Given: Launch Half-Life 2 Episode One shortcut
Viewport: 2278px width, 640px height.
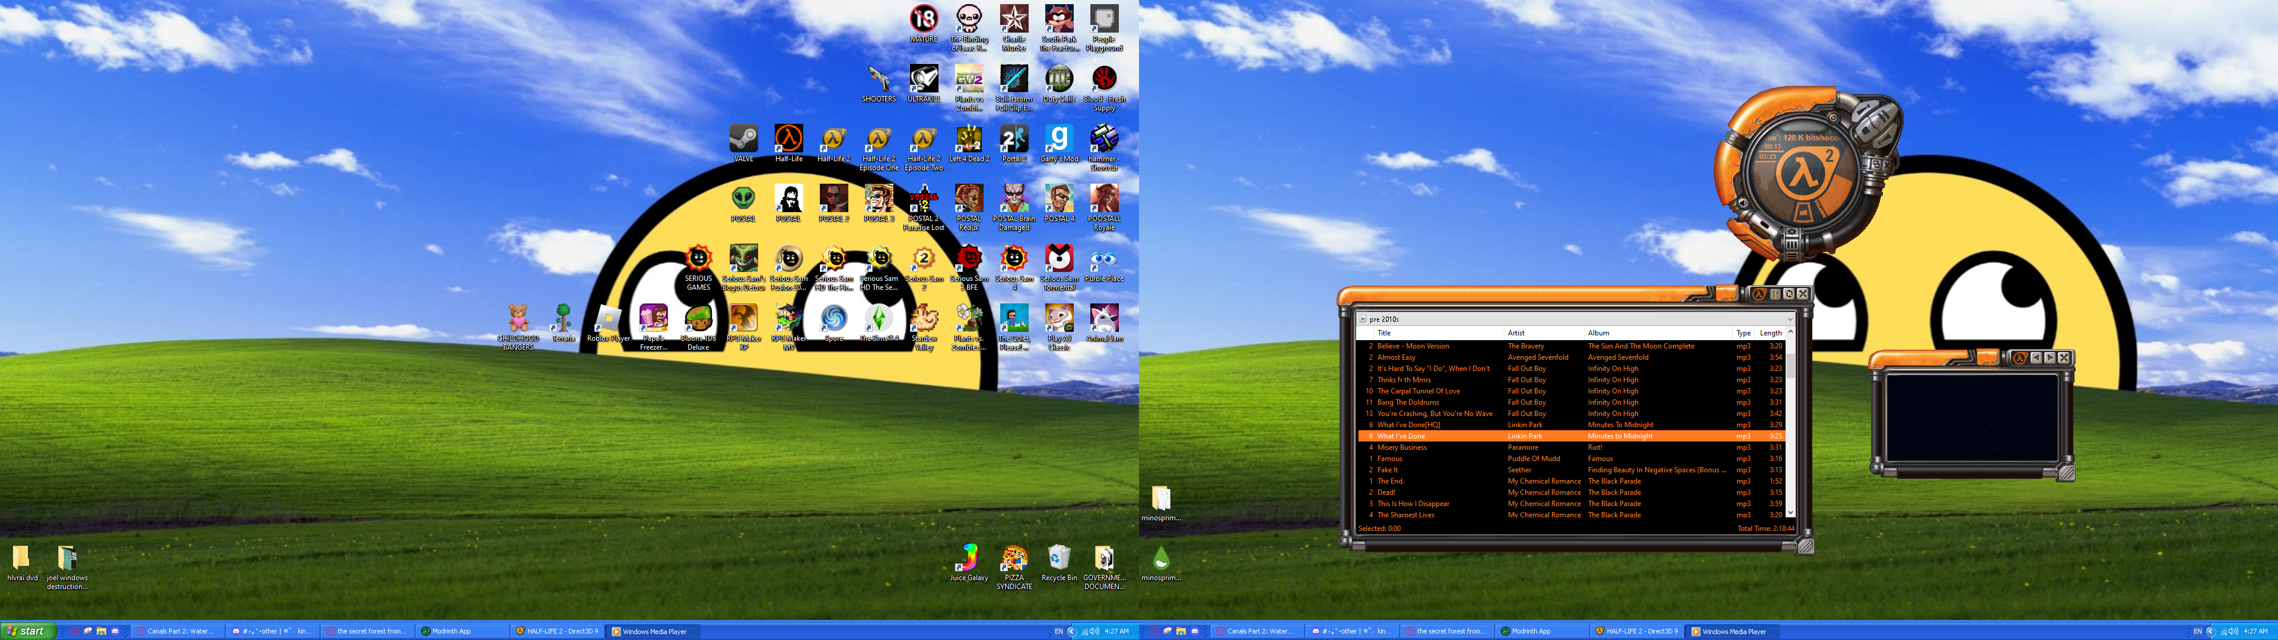Looking at the screenshot, I should pyautogui.click(x=878, y=148).
